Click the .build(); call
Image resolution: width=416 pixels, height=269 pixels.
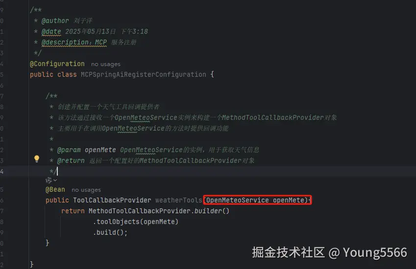(x=110, y=232)
